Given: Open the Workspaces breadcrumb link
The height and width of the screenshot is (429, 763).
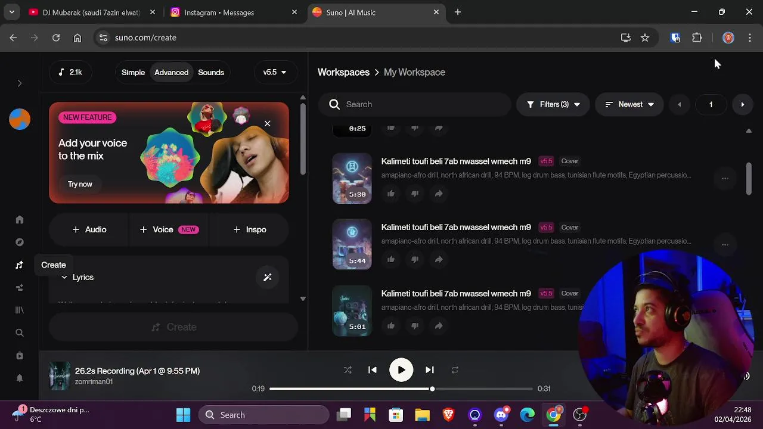Looking at the screenshot, I should [343, 72].
